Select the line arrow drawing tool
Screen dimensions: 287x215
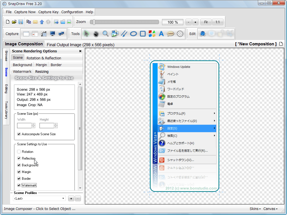click(124, 34)
